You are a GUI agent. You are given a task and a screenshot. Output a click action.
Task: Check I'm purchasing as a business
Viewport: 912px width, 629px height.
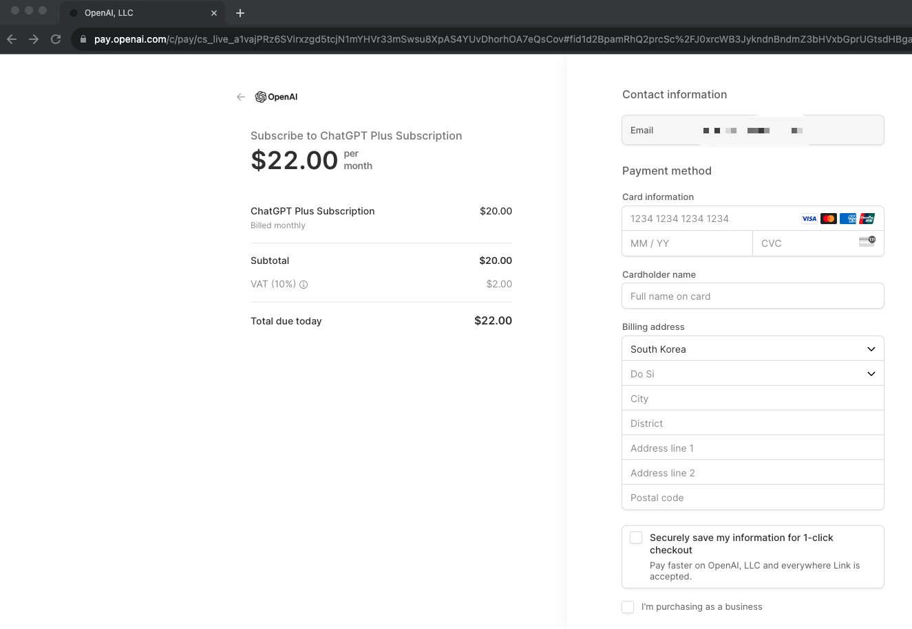(628, 607)
